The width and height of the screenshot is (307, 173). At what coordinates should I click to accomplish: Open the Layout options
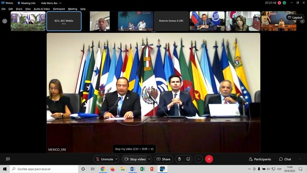coord(295,18)
